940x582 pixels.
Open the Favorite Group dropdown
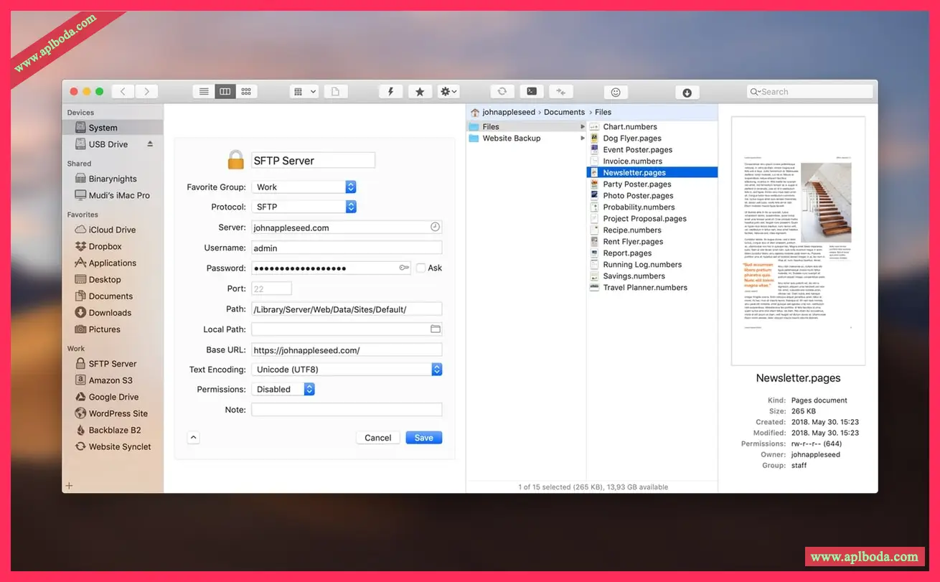(304, 187)
